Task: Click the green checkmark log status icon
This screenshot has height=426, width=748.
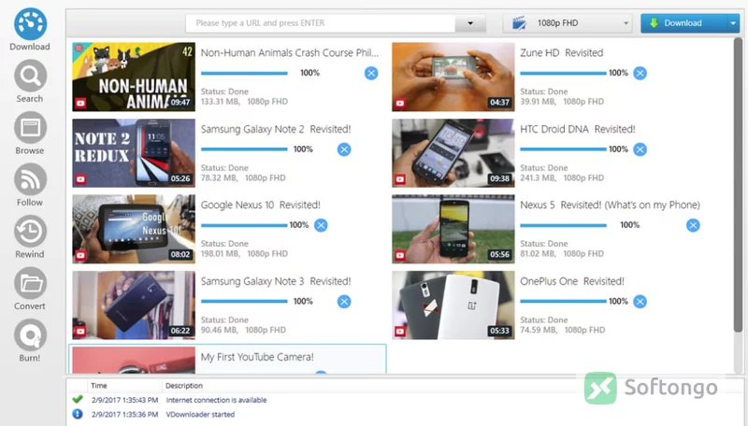Action: click(x=78, y=399)
